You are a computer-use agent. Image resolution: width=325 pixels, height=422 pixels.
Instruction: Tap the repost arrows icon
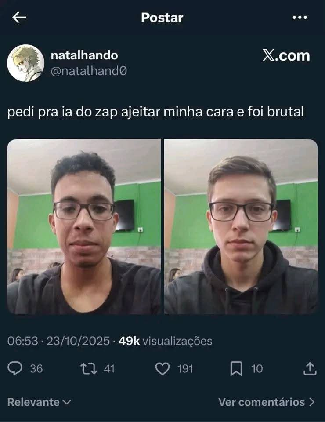coord(89,369)
